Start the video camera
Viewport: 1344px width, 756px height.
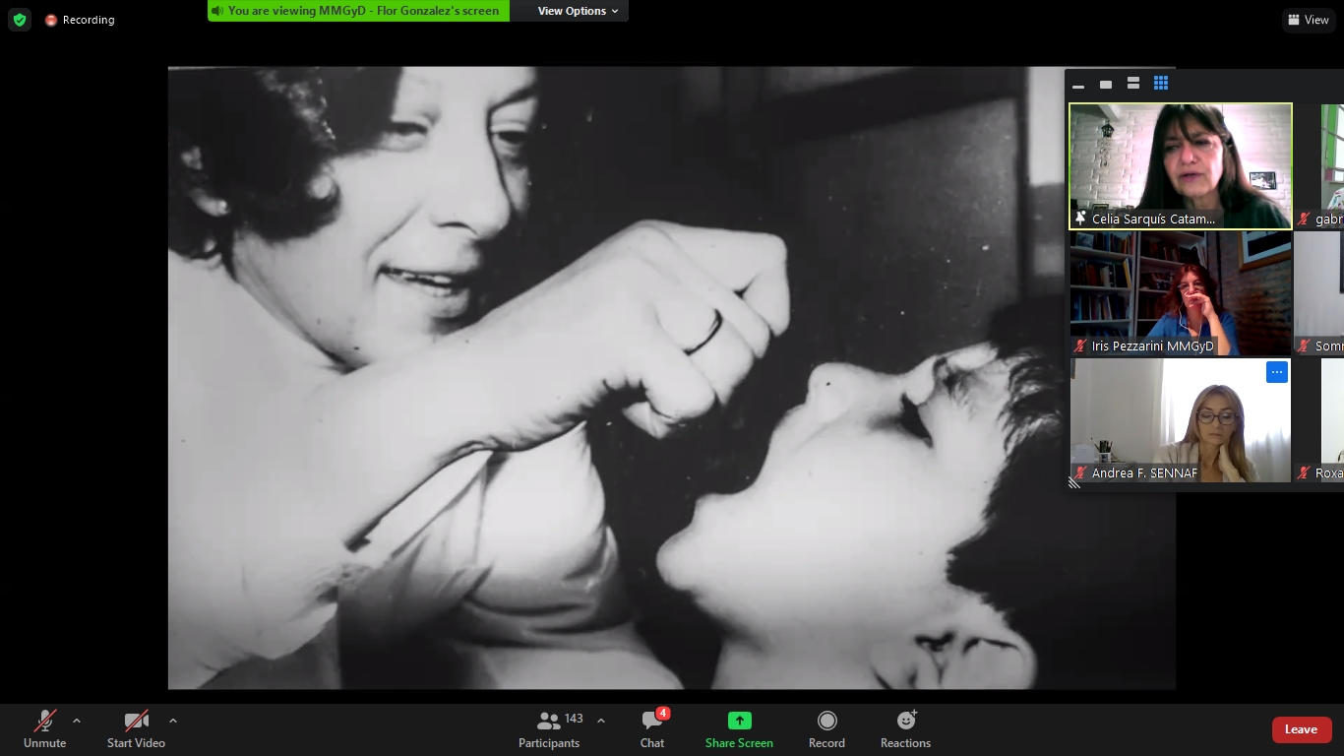tap(136, 729)
